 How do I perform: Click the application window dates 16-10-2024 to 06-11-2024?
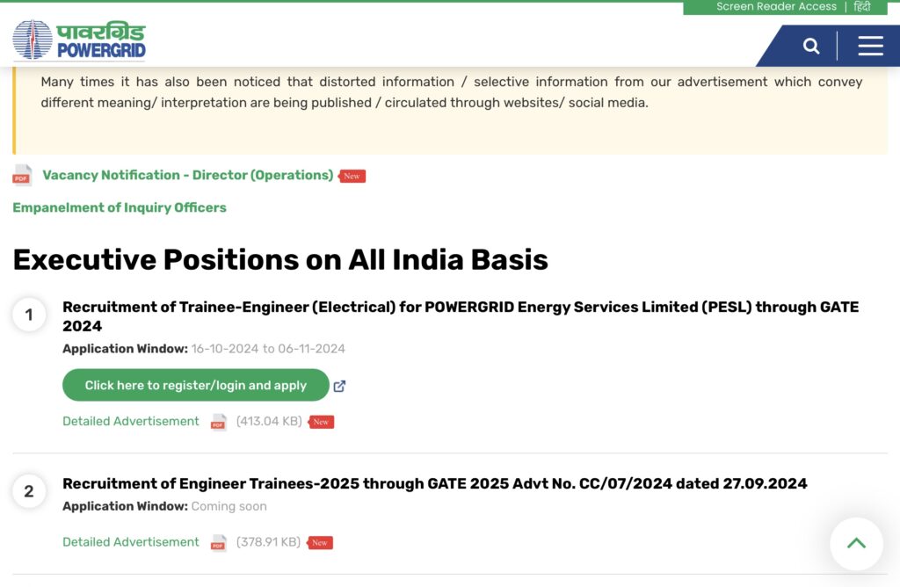pos(268,349)
